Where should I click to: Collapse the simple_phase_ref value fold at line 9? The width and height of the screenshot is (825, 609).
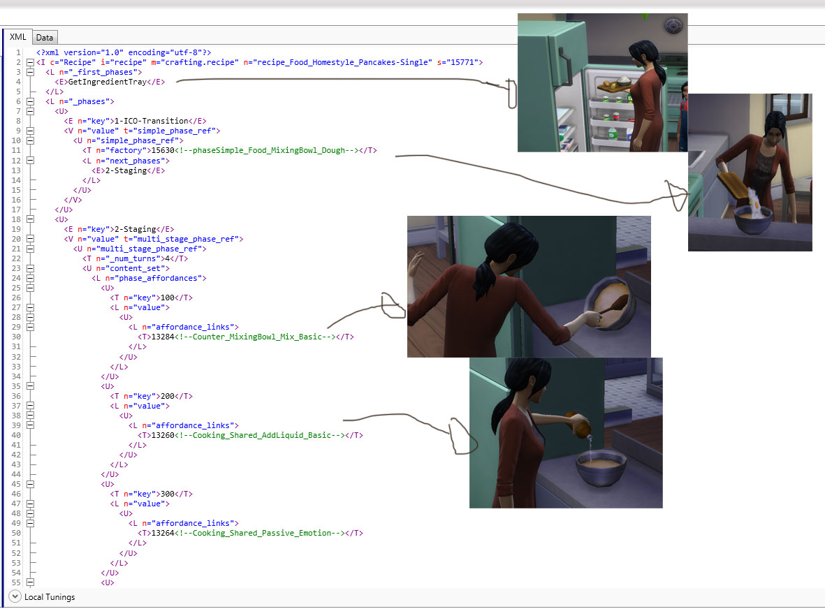click(31, 131)
